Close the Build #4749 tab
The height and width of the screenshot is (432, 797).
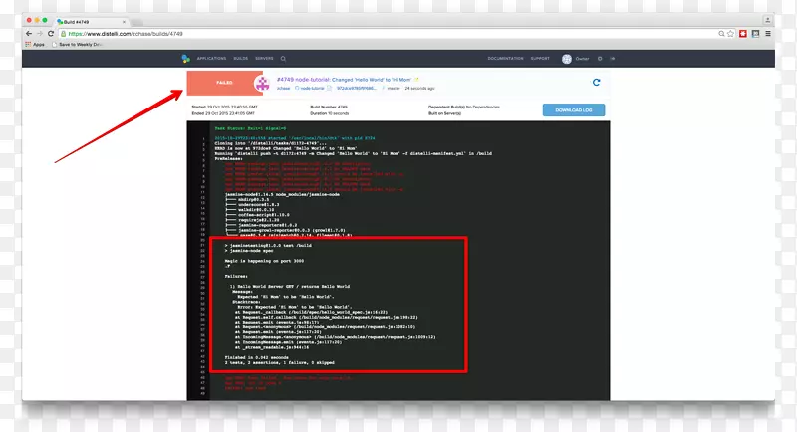tap(124, 22)
